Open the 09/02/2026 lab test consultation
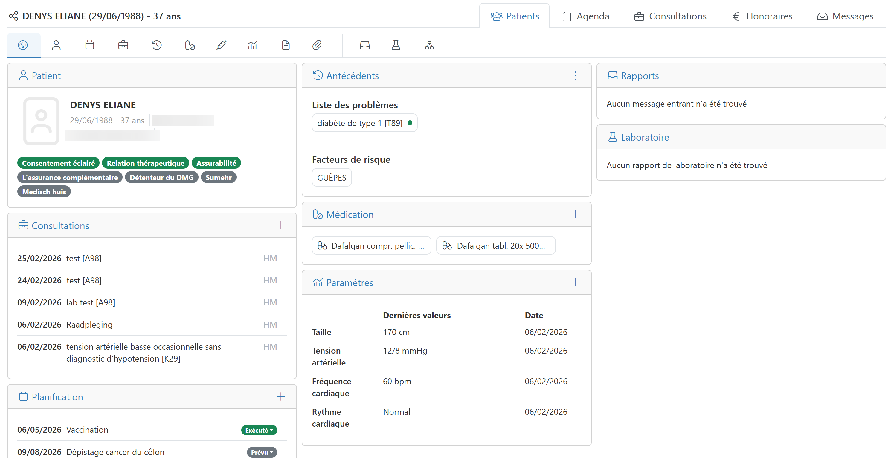Screen dimensions: 891x458 pos(90,302)
